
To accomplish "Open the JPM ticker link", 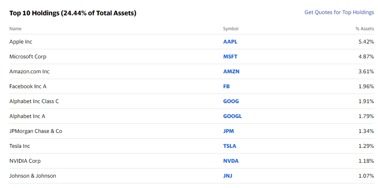I will (x=228, y=131).
